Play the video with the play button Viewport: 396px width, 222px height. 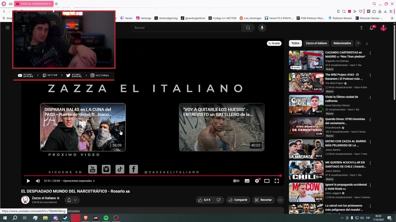tap(28, 181)
